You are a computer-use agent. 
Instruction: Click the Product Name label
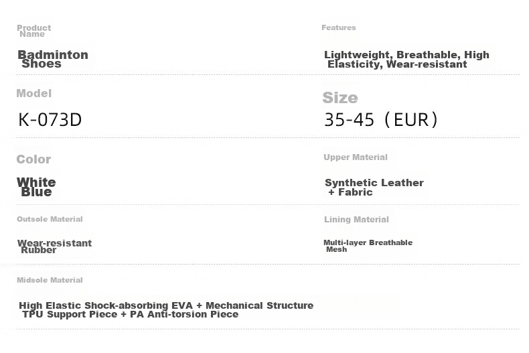(x=33, y=31)
